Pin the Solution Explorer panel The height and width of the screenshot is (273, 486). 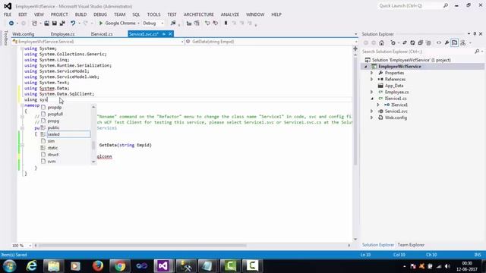[475, 33]
